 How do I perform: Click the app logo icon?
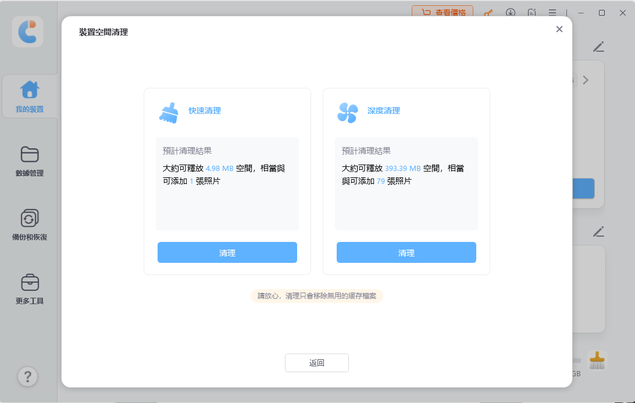[27, 31]
